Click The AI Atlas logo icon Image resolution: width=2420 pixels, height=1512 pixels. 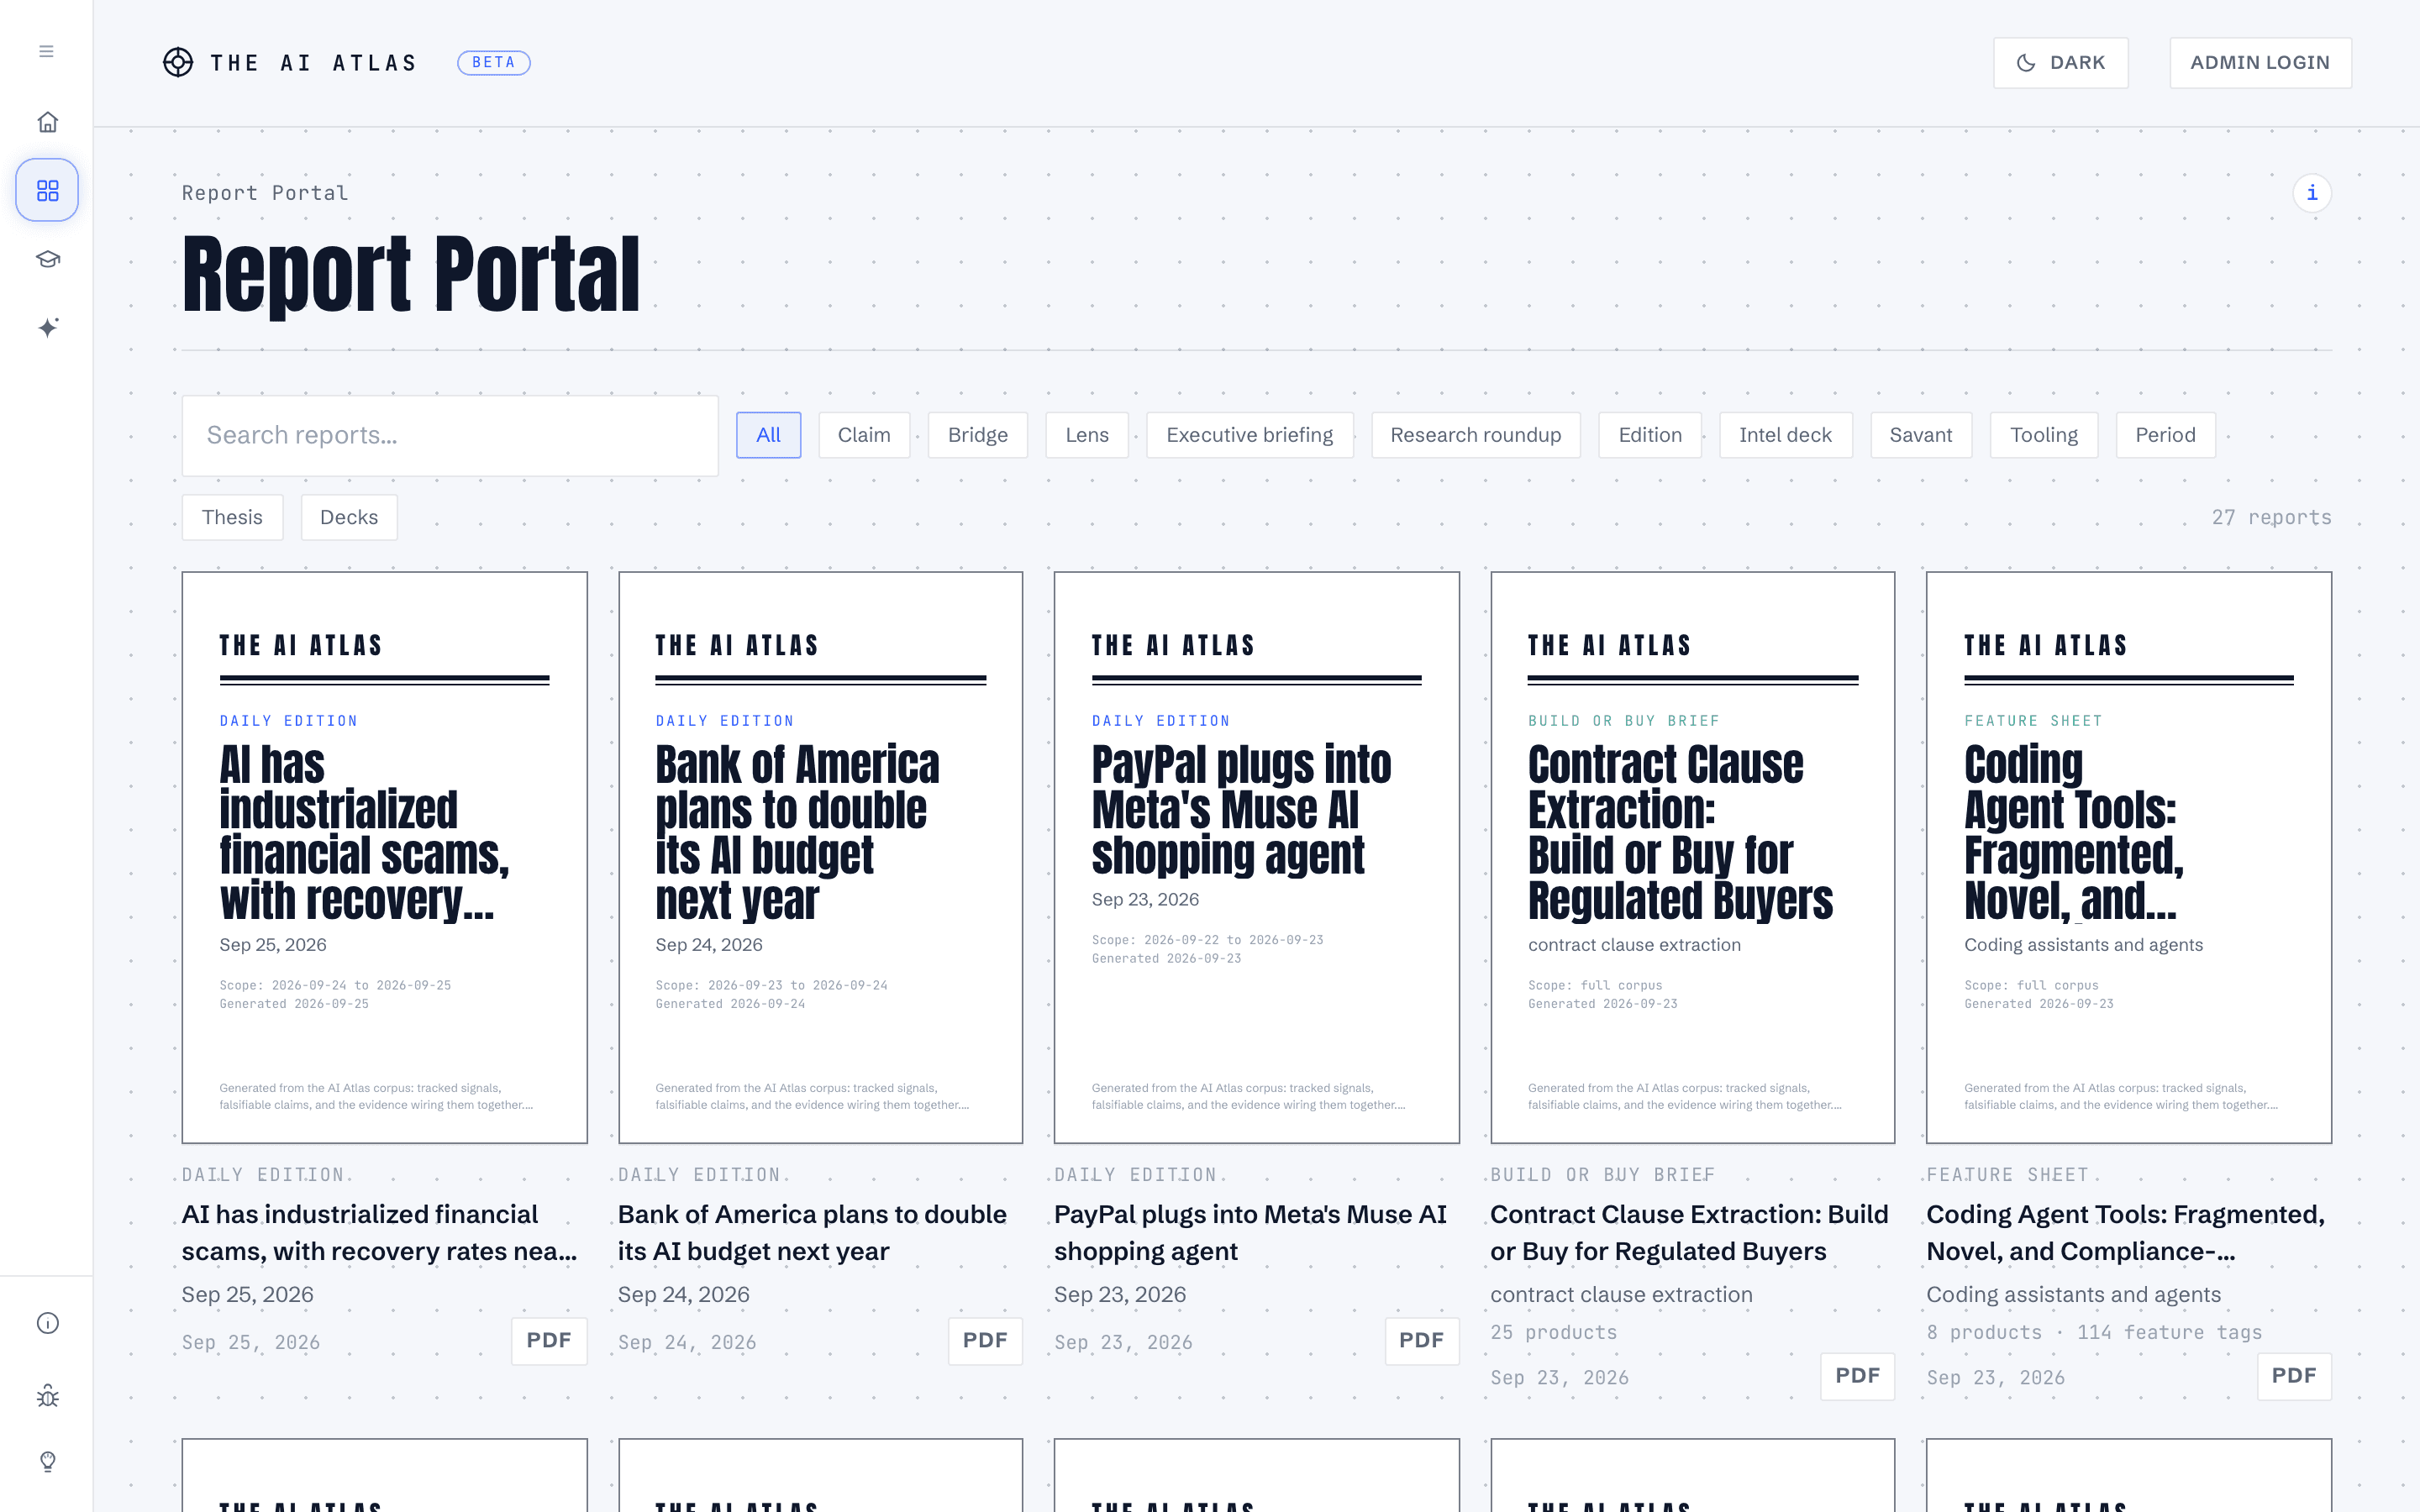pyautogui.click(x=178, y=62)
